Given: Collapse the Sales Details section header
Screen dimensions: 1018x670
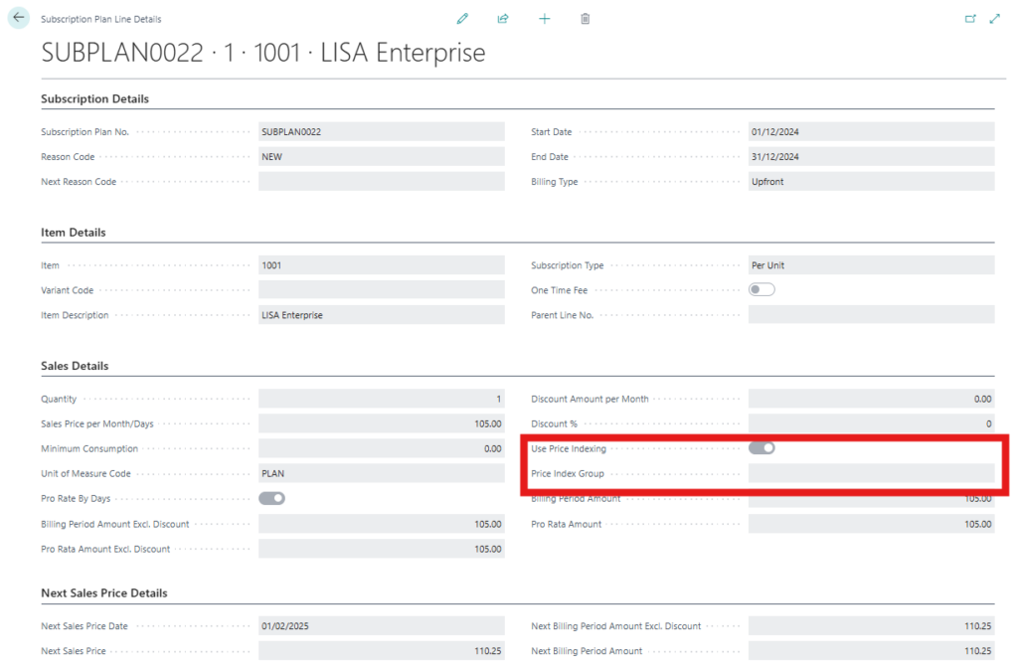Looking at the screenshot, I should coord(75,366).
